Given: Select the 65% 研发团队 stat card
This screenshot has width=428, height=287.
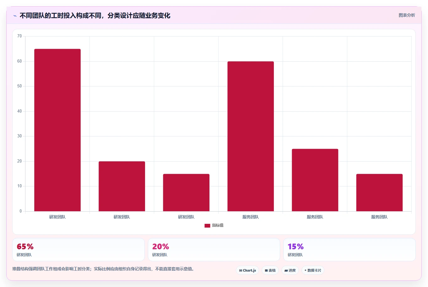Looking at the screenshot, I should click(x=79, y=250).
